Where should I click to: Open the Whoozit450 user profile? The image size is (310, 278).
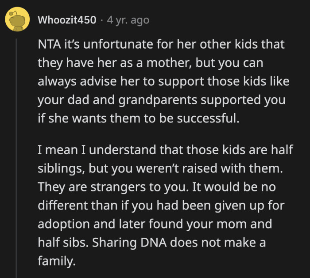coord(67,20)
